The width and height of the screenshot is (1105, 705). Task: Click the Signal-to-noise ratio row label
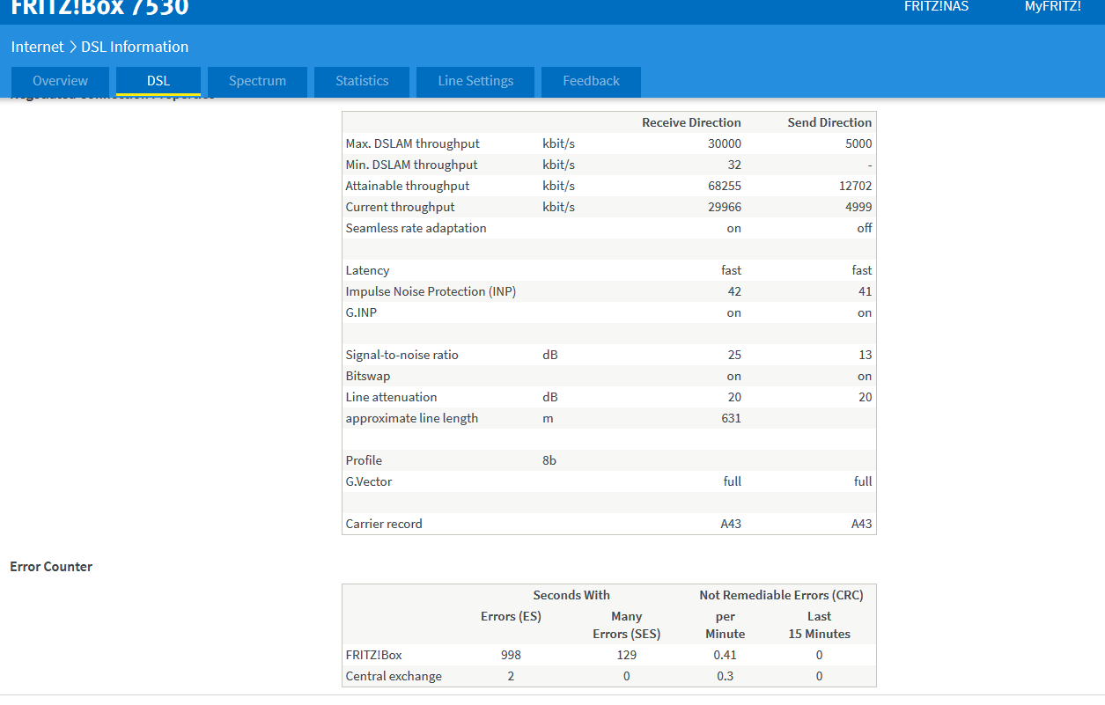point(401,355)
